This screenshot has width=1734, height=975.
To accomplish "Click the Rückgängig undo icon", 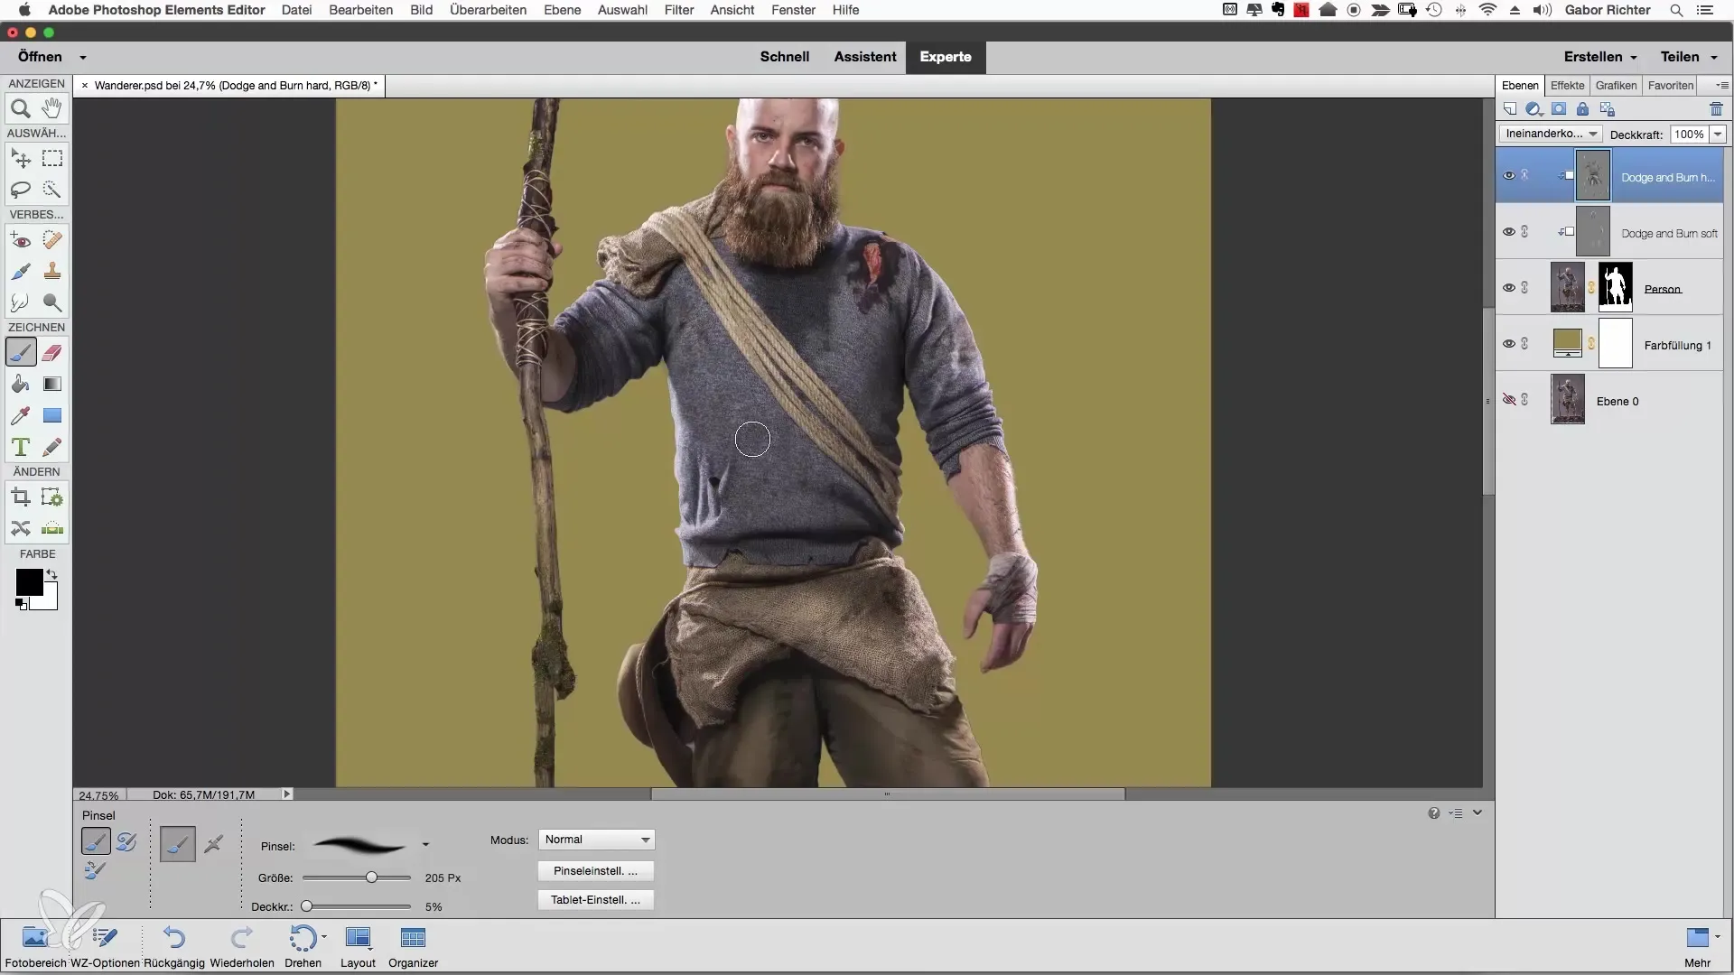I will [174, 939].
